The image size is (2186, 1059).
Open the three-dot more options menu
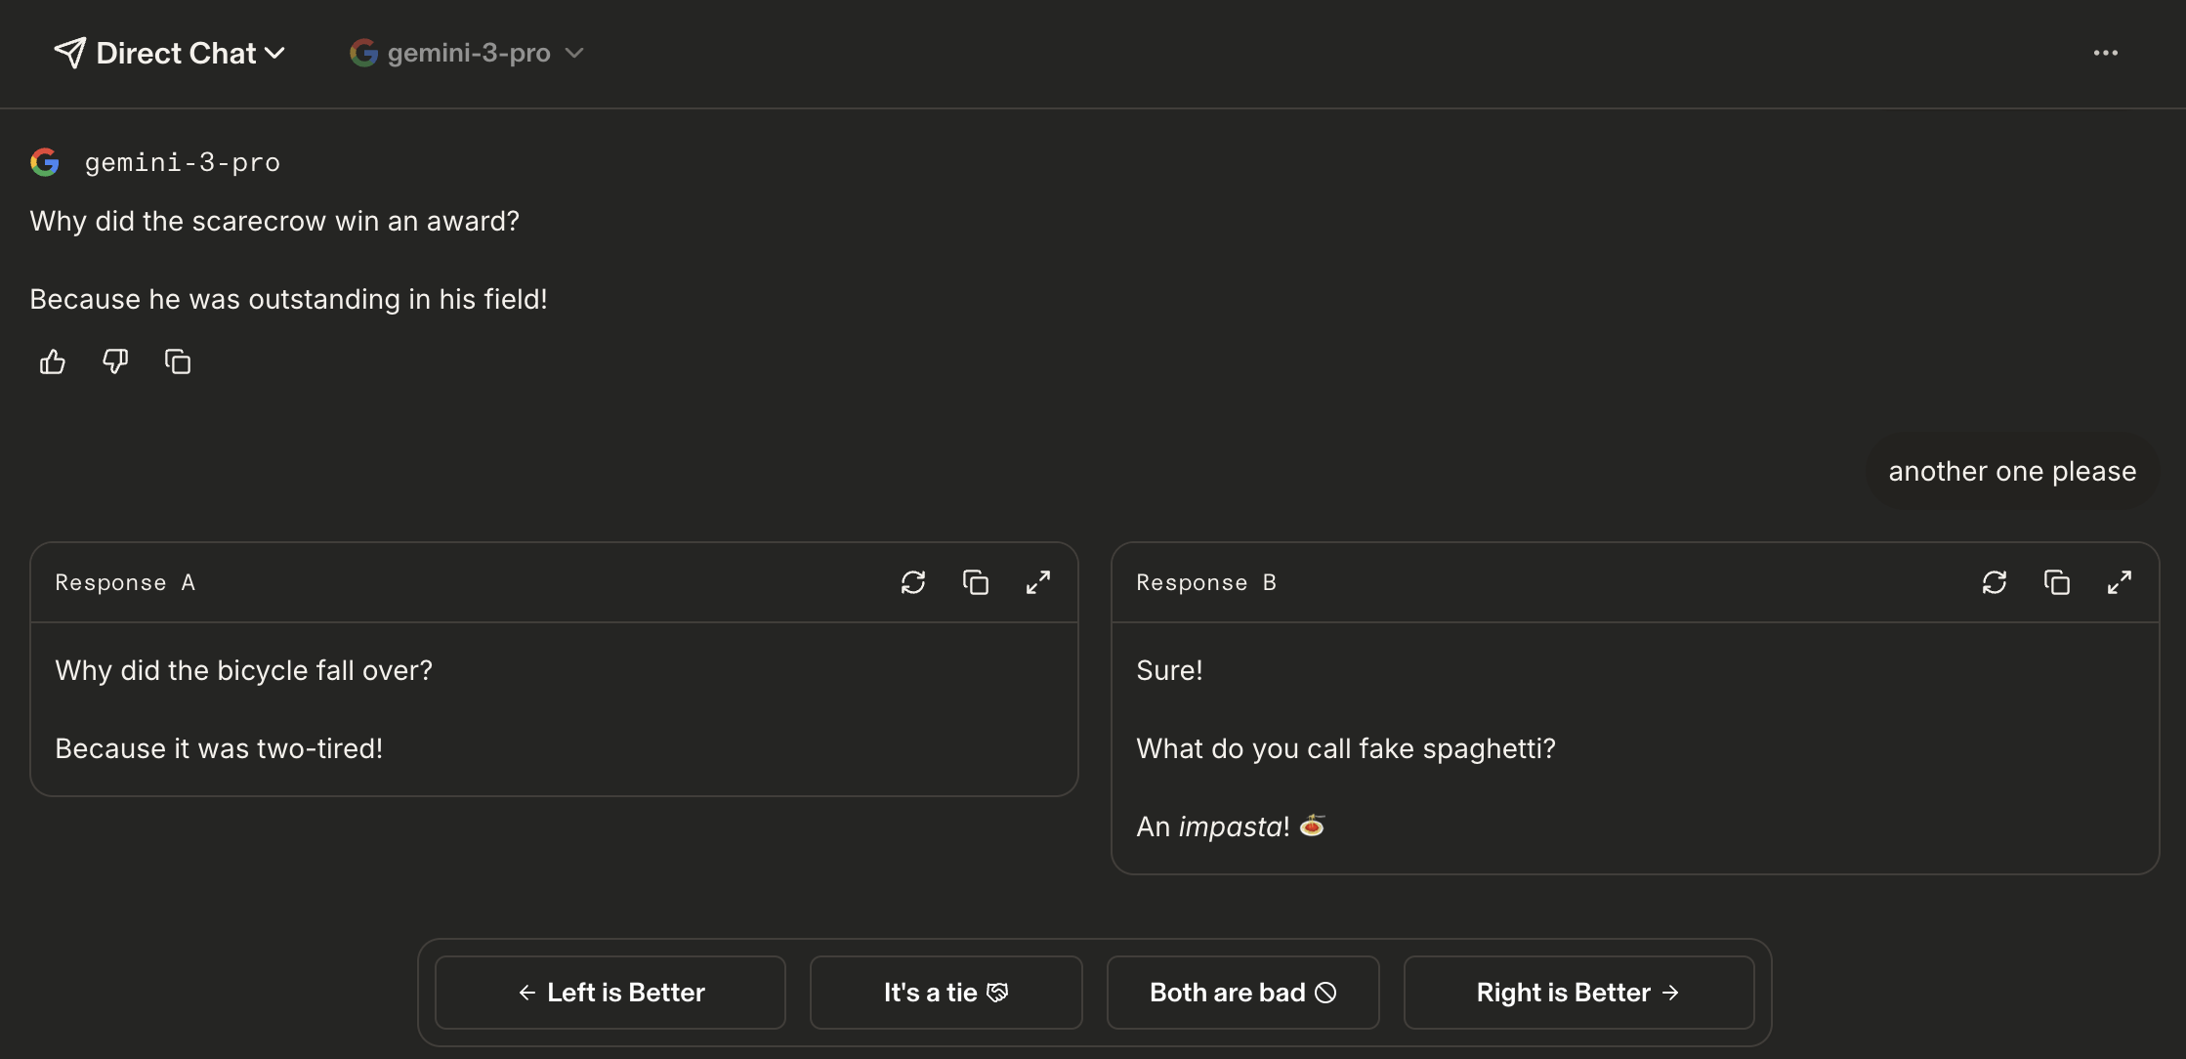[2106, 53]
